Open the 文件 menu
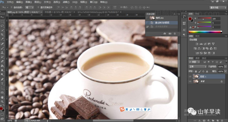 [10, 2]
